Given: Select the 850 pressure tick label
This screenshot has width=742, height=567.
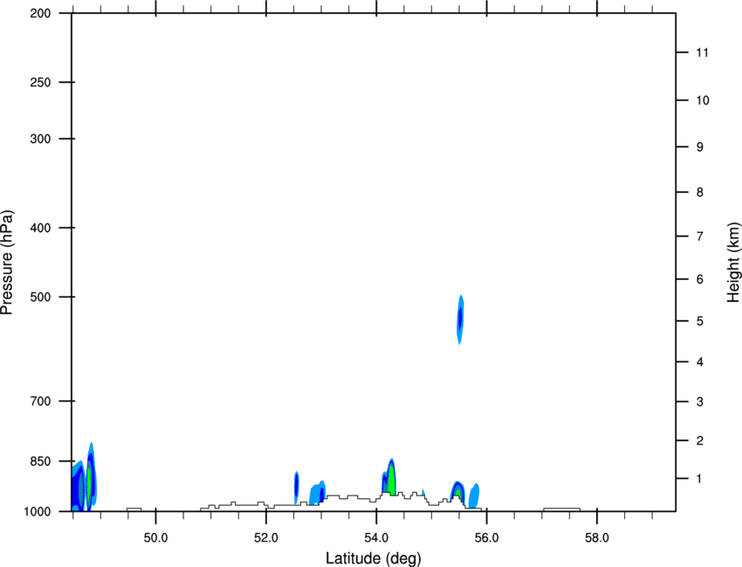Looking at the screenshot, I should [40, 461].
